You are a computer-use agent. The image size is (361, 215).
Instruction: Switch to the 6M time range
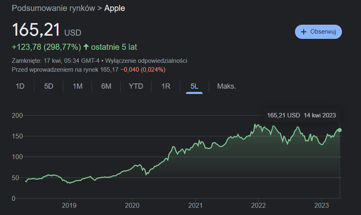pos(106,86)
